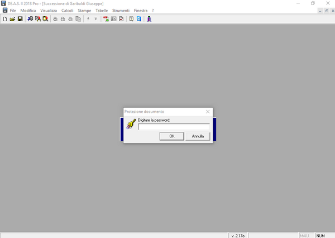The image size is (335, 238).
Task: Cancel the dialog with Annulla
Action: click(198, 136)
